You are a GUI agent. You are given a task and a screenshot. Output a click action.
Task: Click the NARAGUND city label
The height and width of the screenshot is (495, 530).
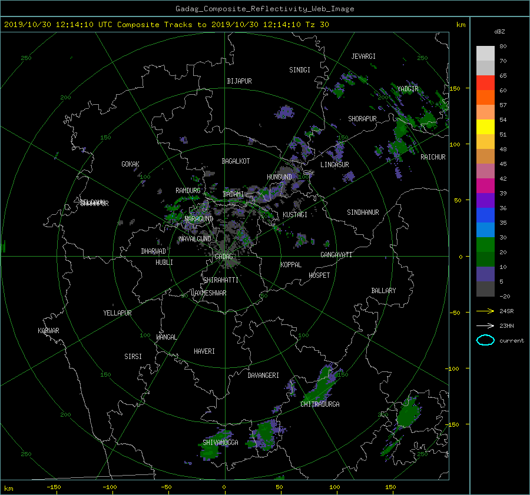199,219
